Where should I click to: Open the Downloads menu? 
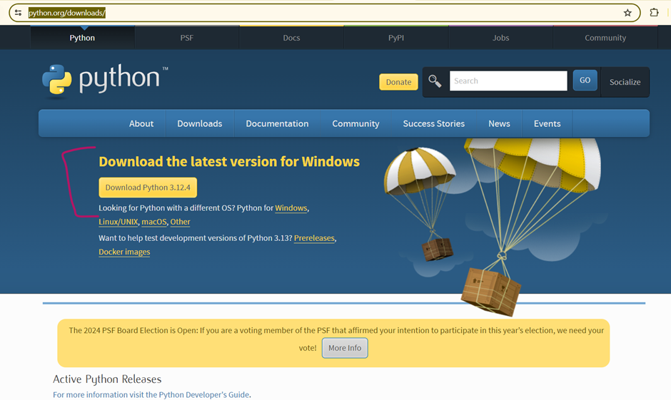200,123
